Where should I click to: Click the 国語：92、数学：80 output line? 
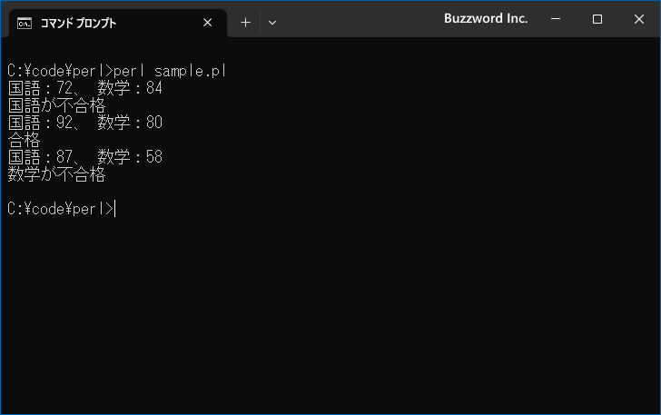pyautogui.click(x=84, y=123)
